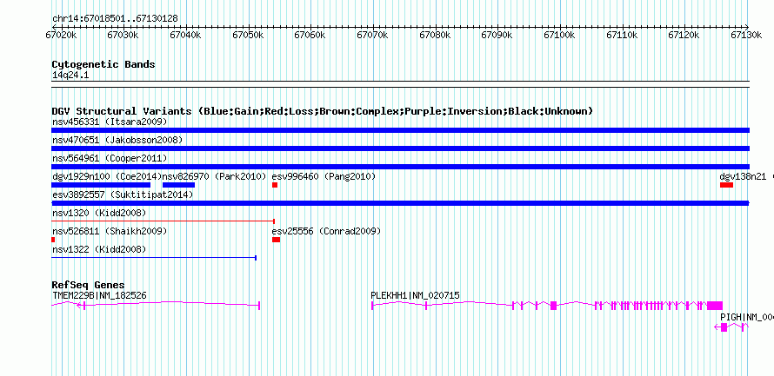Select the nsv1320 (Kidd2008) red line
The image size is (774, 376).
(x=163, y=221)
